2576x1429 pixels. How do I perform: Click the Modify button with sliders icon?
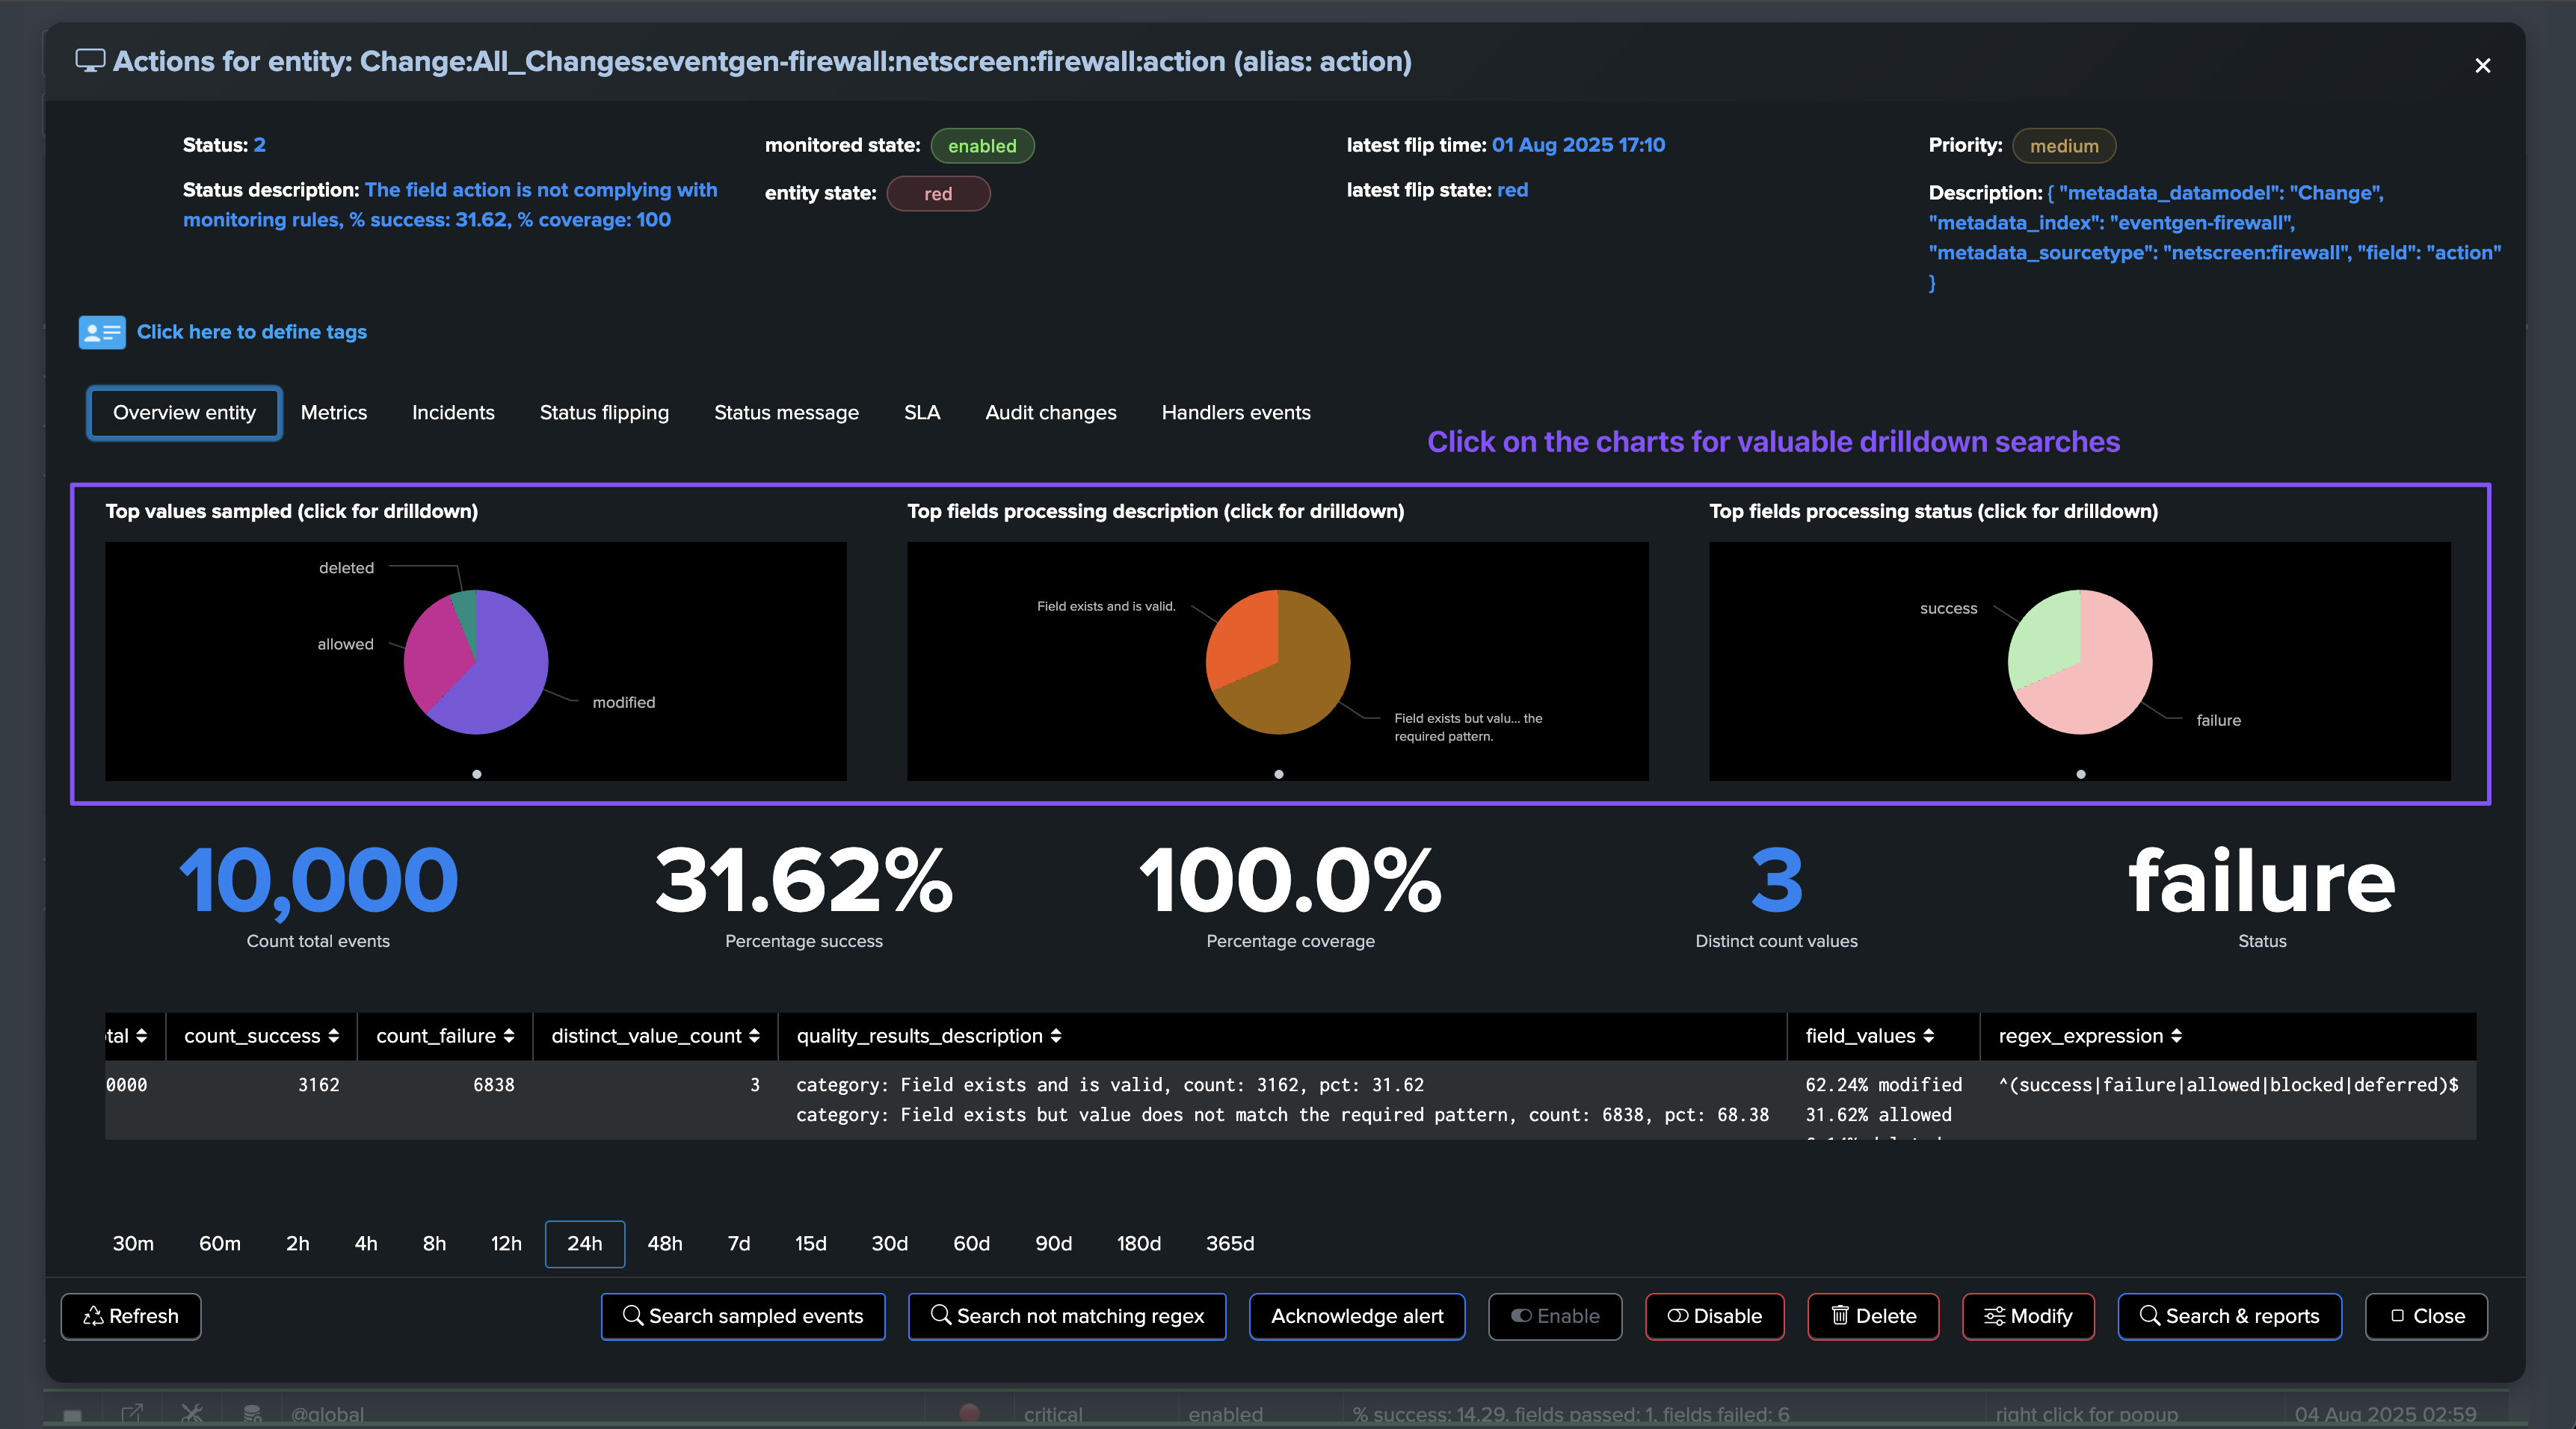[x=2028, y=1316]
